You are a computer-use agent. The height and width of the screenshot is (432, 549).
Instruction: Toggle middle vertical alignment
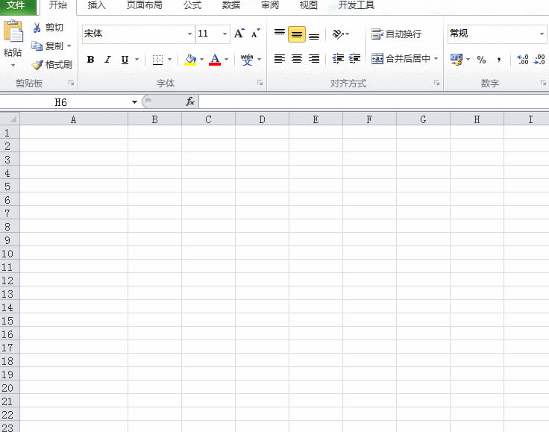(x=297, y=34)
